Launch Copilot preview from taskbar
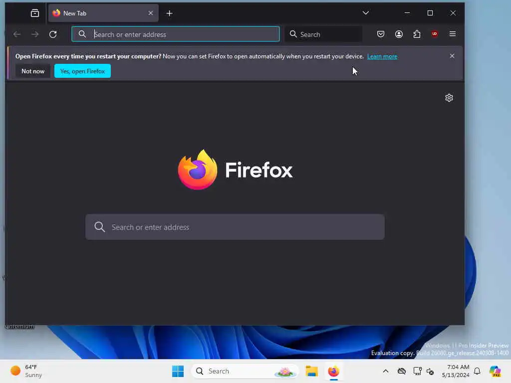511x383 pixels. pyautogui.click(x=495, y=371)
